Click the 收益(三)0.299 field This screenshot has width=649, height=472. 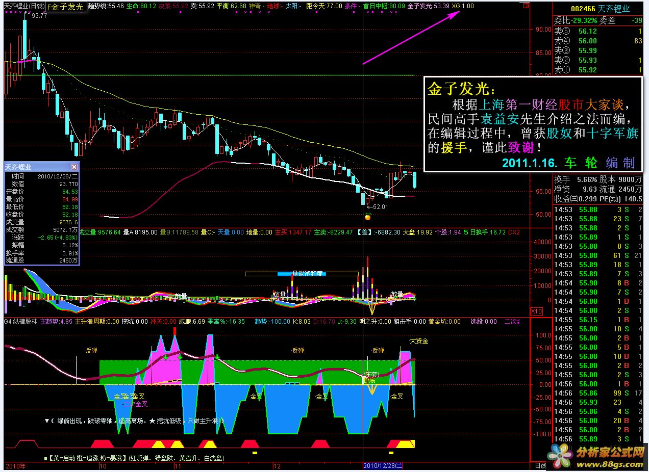(x=576, y=199)
